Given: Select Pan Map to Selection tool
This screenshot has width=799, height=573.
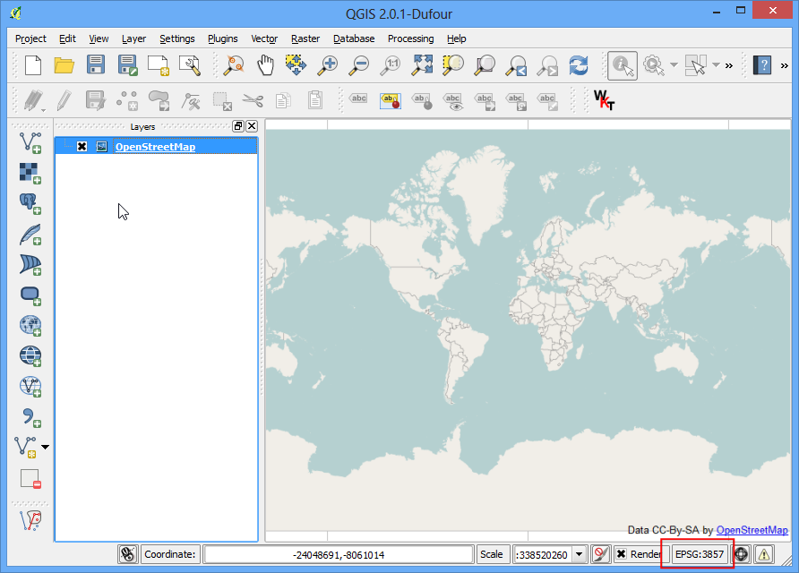Looking at the screenshot, I should click(296, 65).
